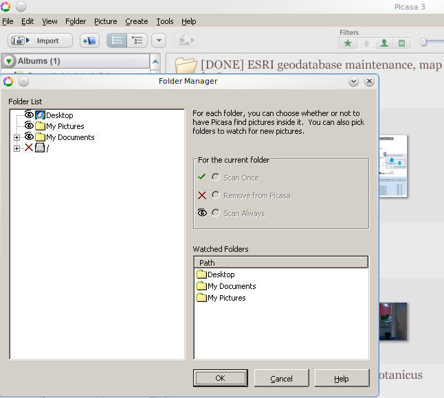Open the View menu
This screenshot has width=444, height=398.
click(49, 21)
